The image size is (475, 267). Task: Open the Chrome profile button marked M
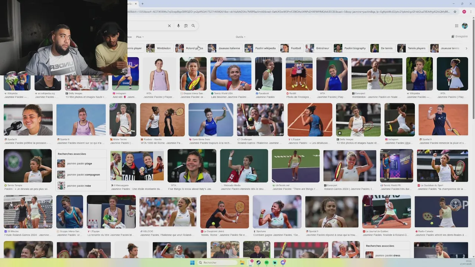pos(464,12)
